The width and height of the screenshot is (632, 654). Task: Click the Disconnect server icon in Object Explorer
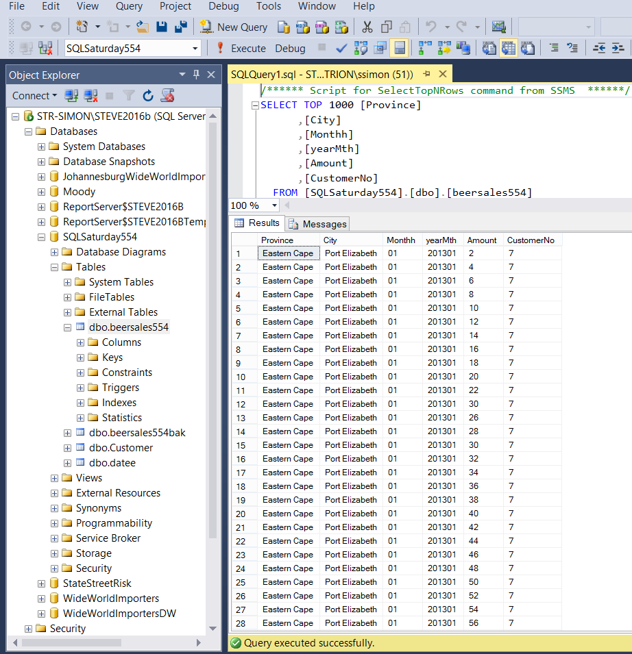(x=90, y=96)
